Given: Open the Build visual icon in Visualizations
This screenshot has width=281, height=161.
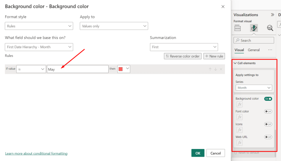Looking at the screenshot, I should [238, 28].
